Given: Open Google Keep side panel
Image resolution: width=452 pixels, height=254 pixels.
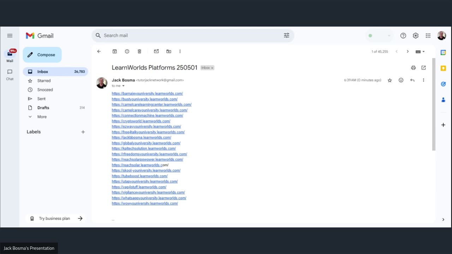Looking at the screenshot, I should pyautogui.click(x=443, y=68).
